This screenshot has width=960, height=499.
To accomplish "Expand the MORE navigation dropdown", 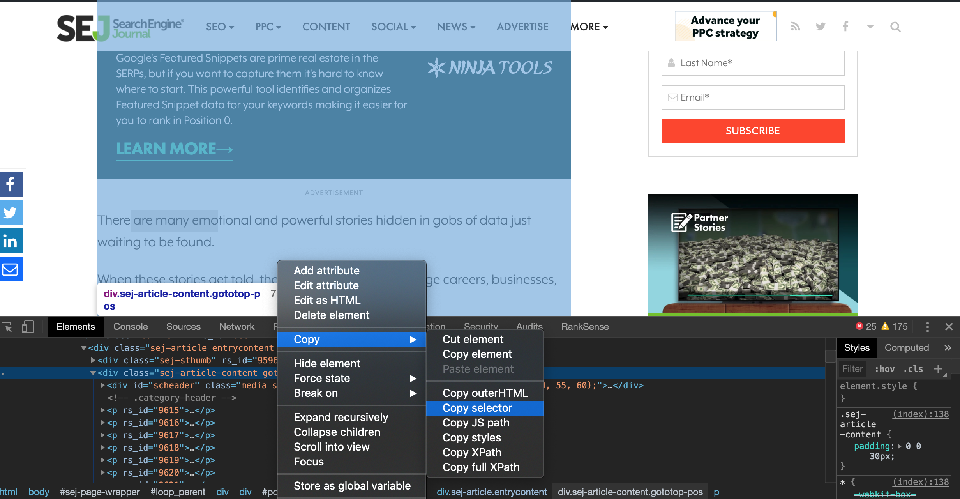I will [589, 27].
